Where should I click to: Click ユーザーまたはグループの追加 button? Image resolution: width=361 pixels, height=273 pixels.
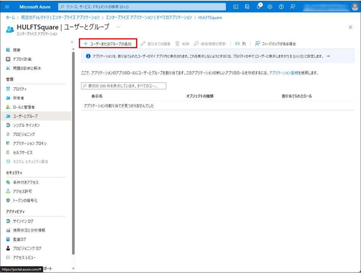click(x=108, y=44)
